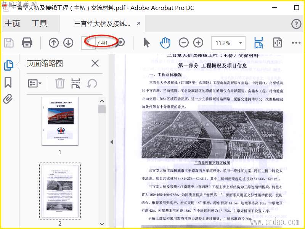Rotate page with rotate icon
The height and width of the screenshot is (229, 305).
click(x=92, y=84)
